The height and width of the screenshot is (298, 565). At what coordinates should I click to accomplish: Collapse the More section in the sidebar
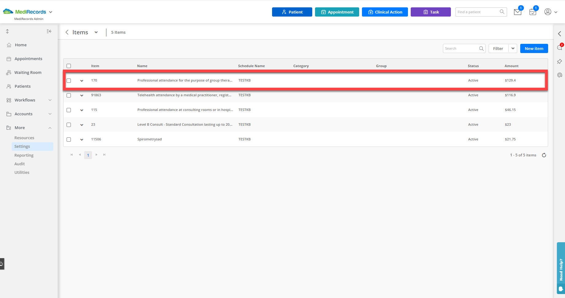[50, 128]
